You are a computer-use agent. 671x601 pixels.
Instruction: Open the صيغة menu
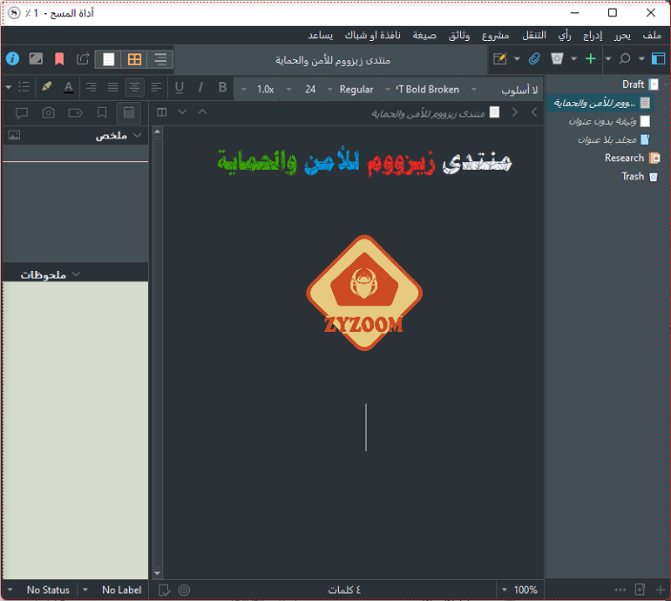point(424,36)
